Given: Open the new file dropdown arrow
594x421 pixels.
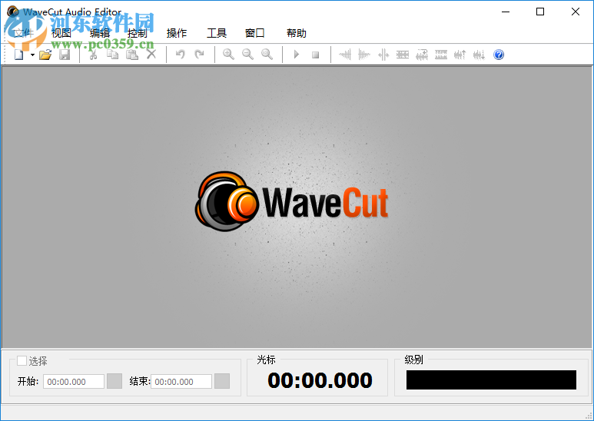Looking at the screenshot, I should [x=32, y=55].
